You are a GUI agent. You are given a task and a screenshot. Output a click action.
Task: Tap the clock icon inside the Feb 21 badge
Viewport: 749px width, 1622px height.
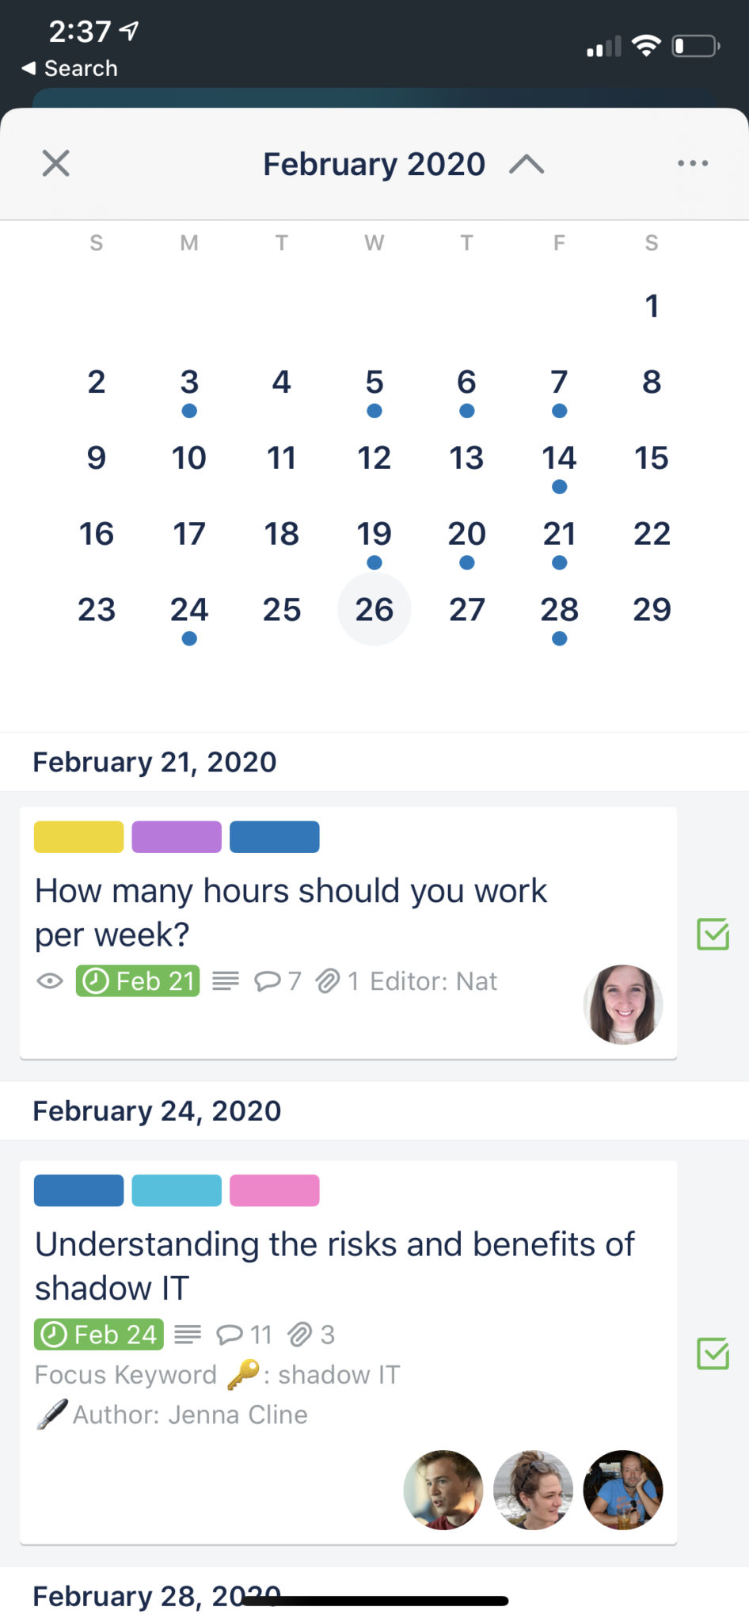click(x=94, y=981)
